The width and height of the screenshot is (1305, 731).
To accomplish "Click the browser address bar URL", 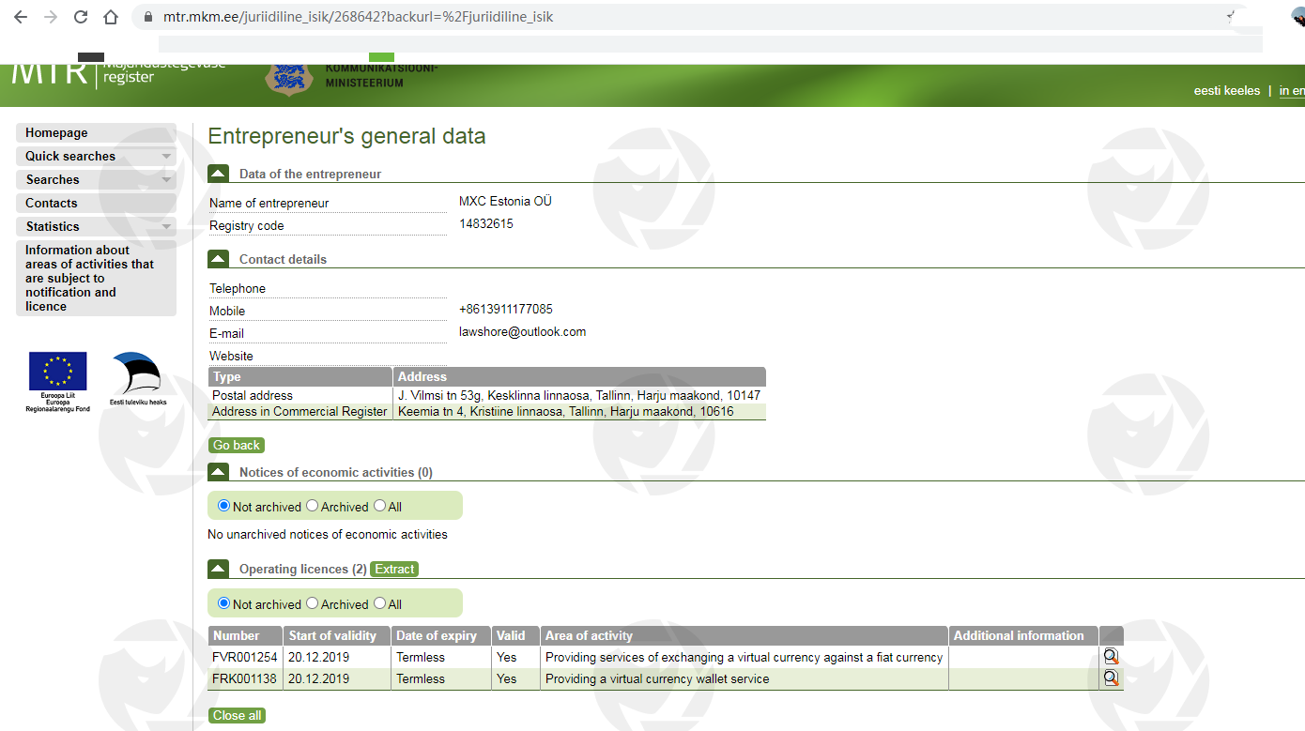I will [357, 17].
